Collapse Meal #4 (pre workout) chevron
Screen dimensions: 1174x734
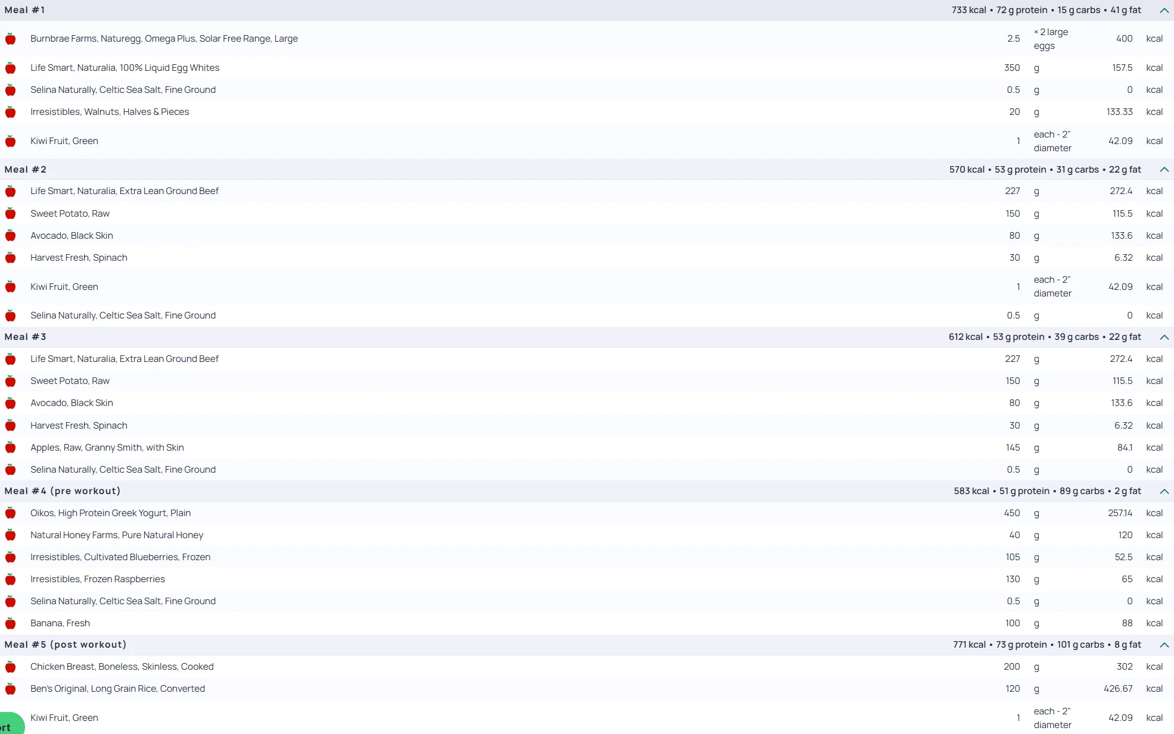point(1164,491)
